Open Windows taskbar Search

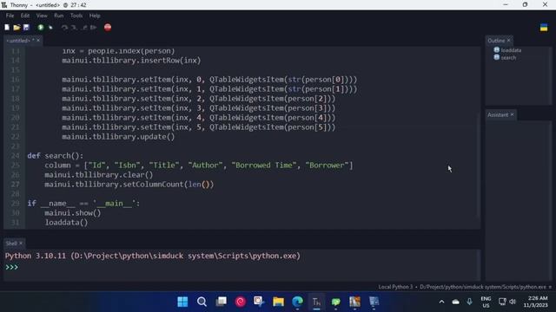pyautogui.click(x=202, y=302)
